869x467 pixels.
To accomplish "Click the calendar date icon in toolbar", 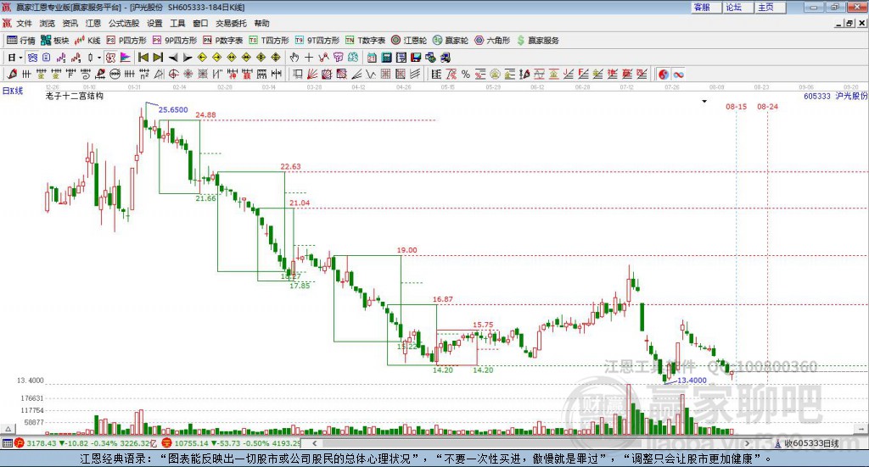I will pos(372,58).
